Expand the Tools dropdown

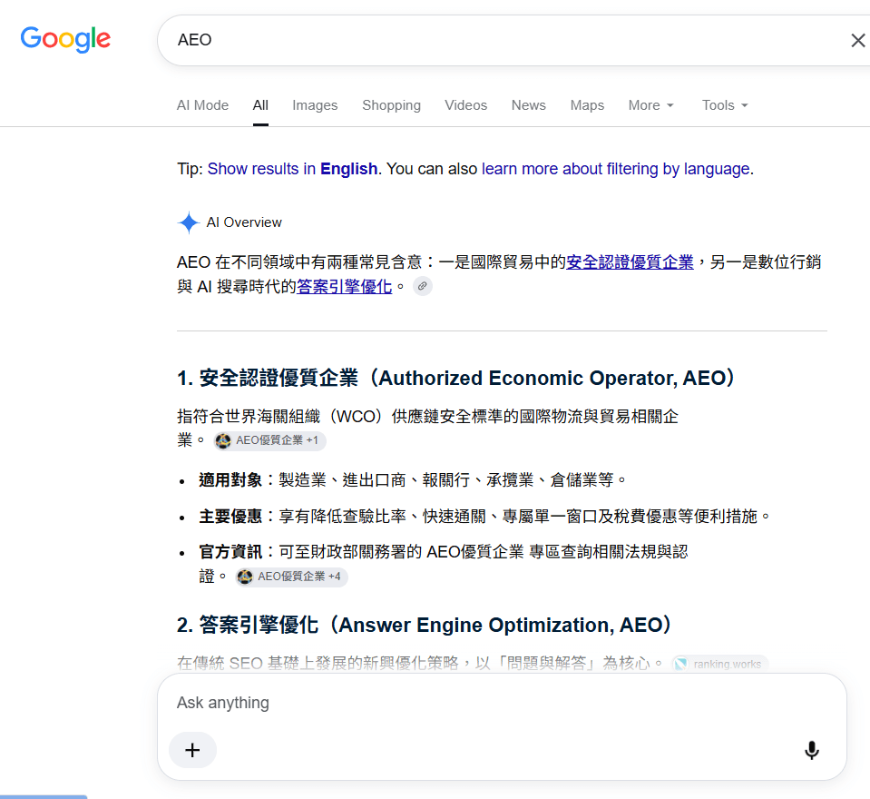click(x=725, y=105)
